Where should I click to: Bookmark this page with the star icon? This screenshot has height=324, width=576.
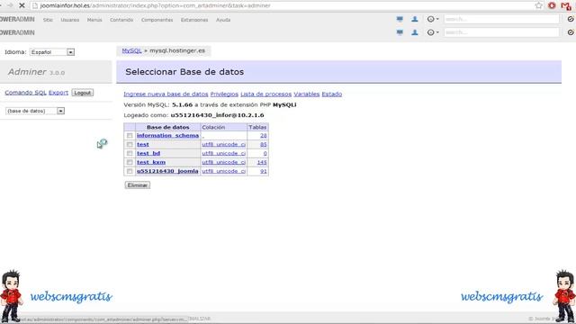[x=538, y=5]
